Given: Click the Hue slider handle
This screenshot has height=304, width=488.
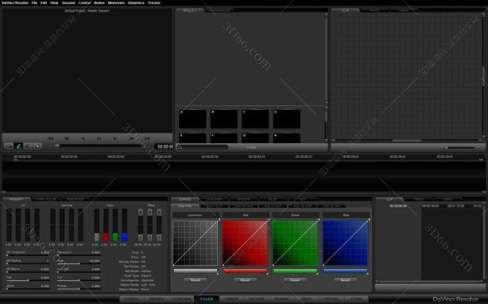Looking at the screenshot, I should 79,264.
